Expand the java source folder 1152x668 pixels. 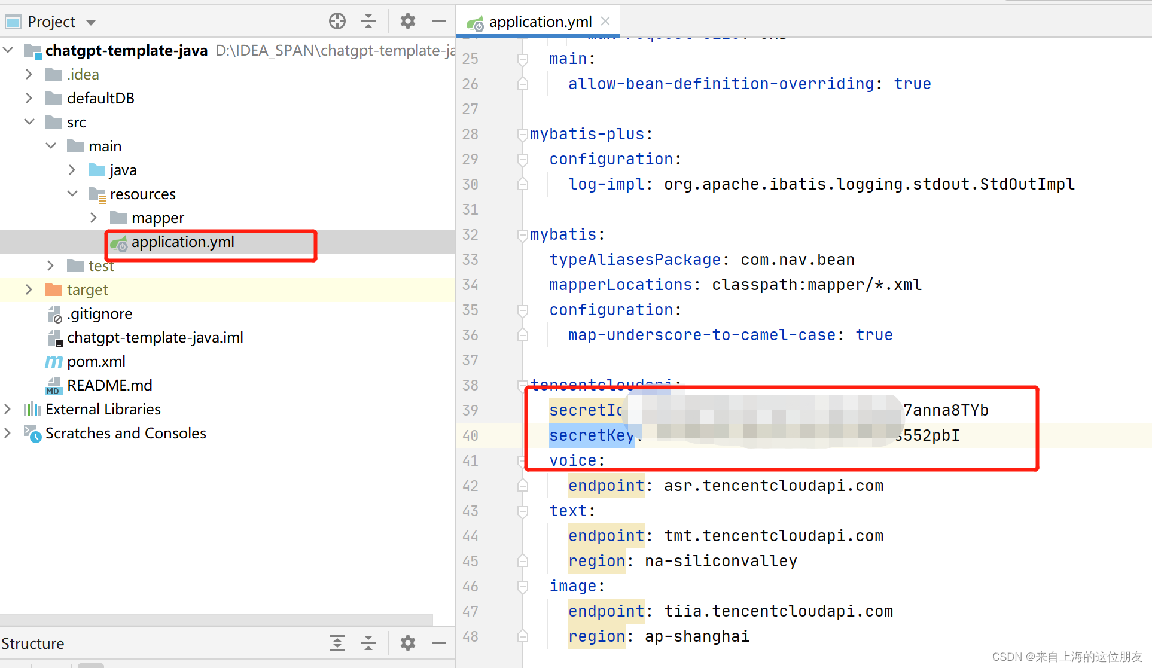click(72, 170)
